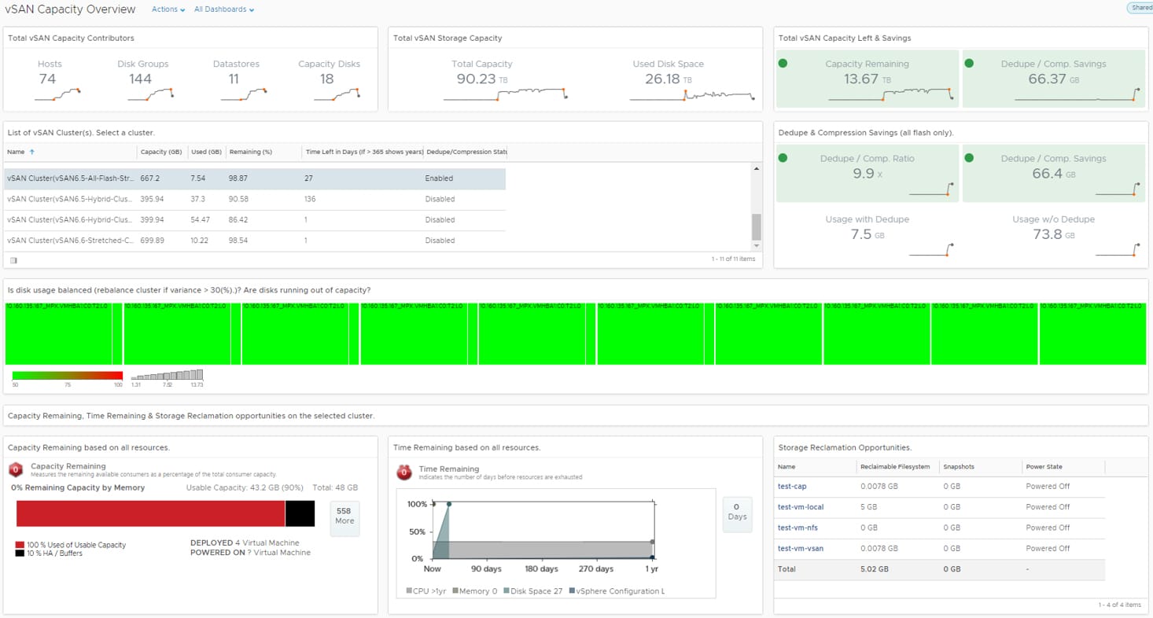Viewport: 1153px width, 618px height.
Task: Click the Usage w/o Dedupe sparkline
Action: click(1118, 250)
